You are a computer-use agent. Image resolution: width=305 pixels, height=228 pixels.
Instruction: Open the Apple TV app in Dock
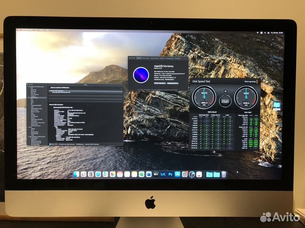pos(156,174)
